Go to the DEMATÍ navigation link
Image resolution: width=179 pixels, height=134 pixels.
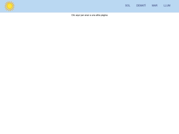[x=141, y=6]
